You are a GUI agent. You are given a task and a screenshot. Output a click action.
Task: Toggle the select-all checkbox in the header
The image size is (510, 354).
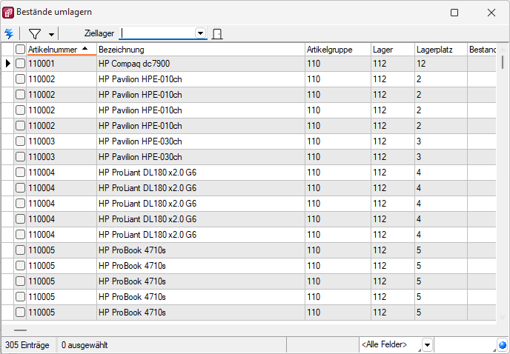point(20,50)
